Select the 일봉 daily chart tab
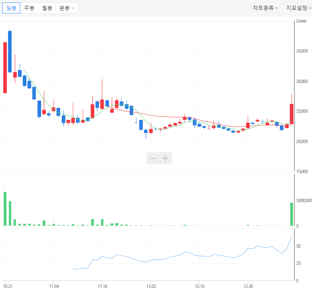312x290 pixels. coord(11,8)
